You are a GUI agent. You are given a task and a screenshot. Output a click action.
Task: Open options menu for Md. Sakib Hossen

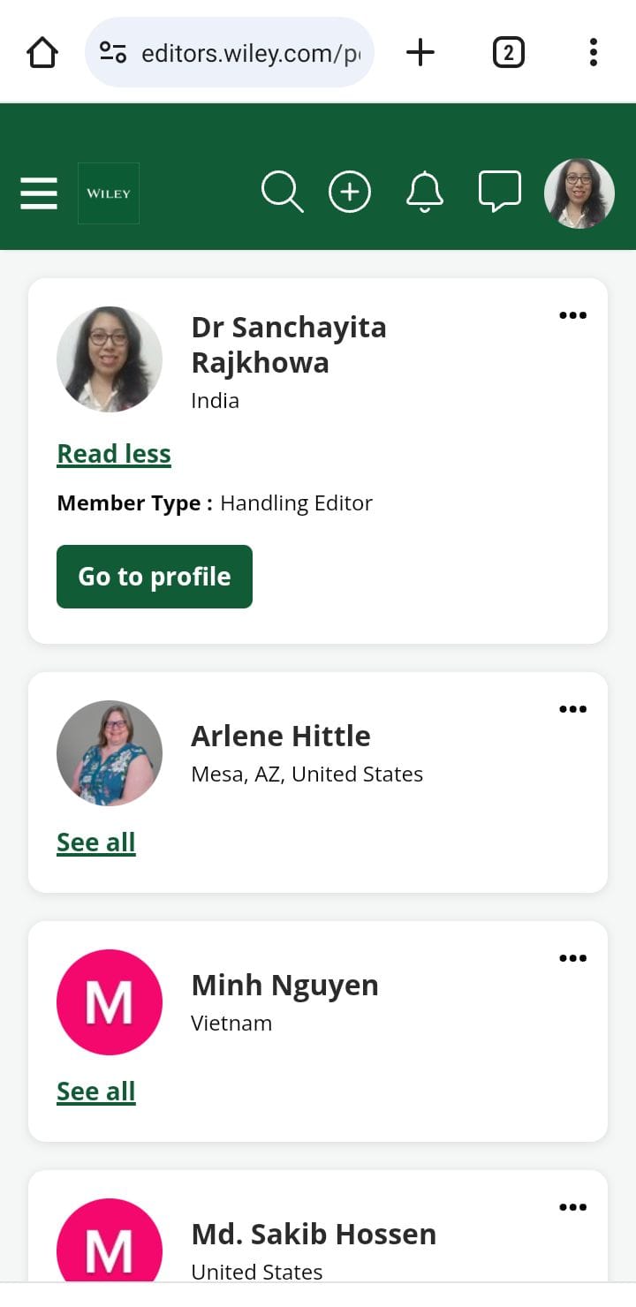[572, 1207]
